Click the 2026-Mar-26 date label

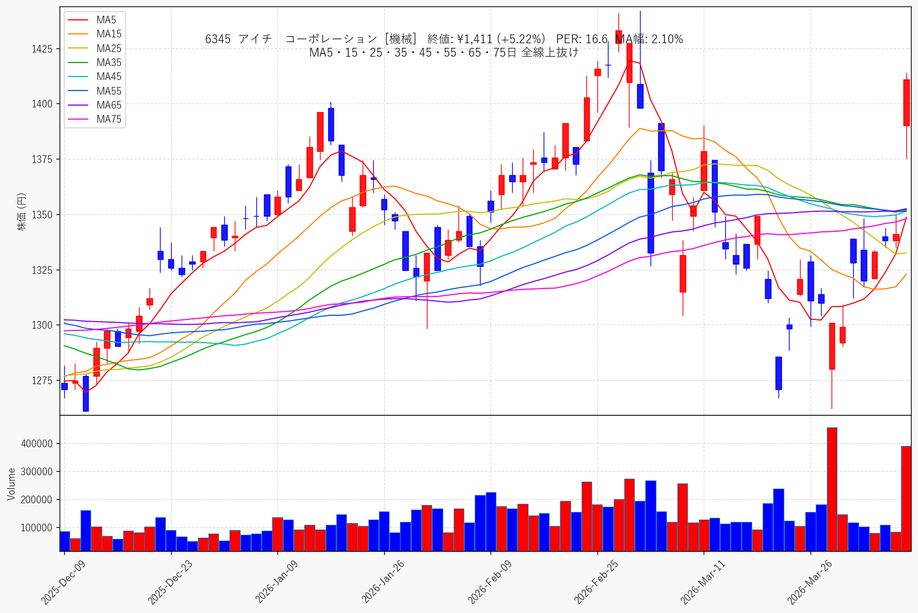point(809,581)
